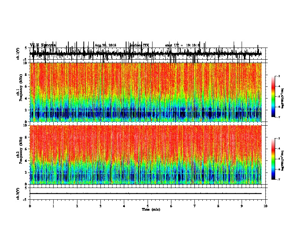Click the "Time (min)" axis label

[x=151, y=209]
